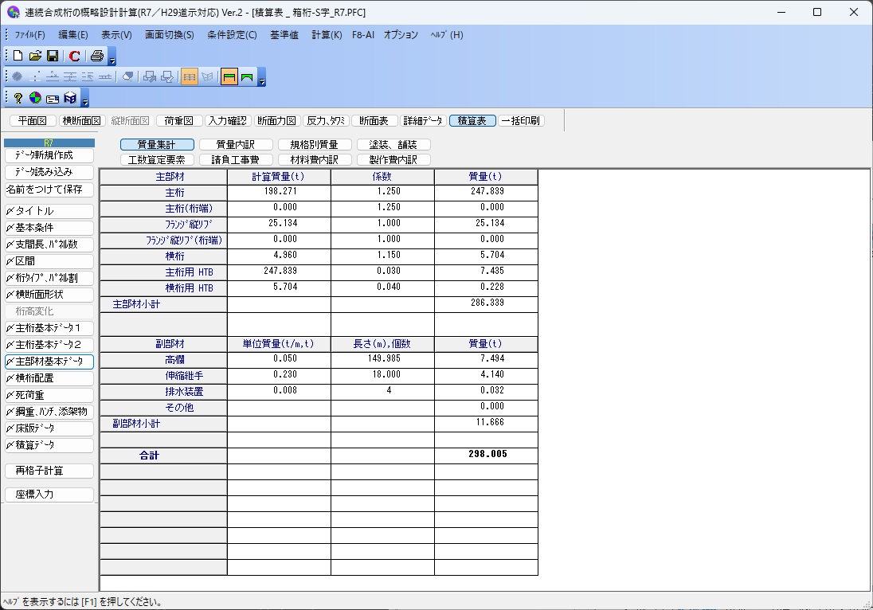Click the Open folder icon
This screenshot has height=610, width=873.
35,56
